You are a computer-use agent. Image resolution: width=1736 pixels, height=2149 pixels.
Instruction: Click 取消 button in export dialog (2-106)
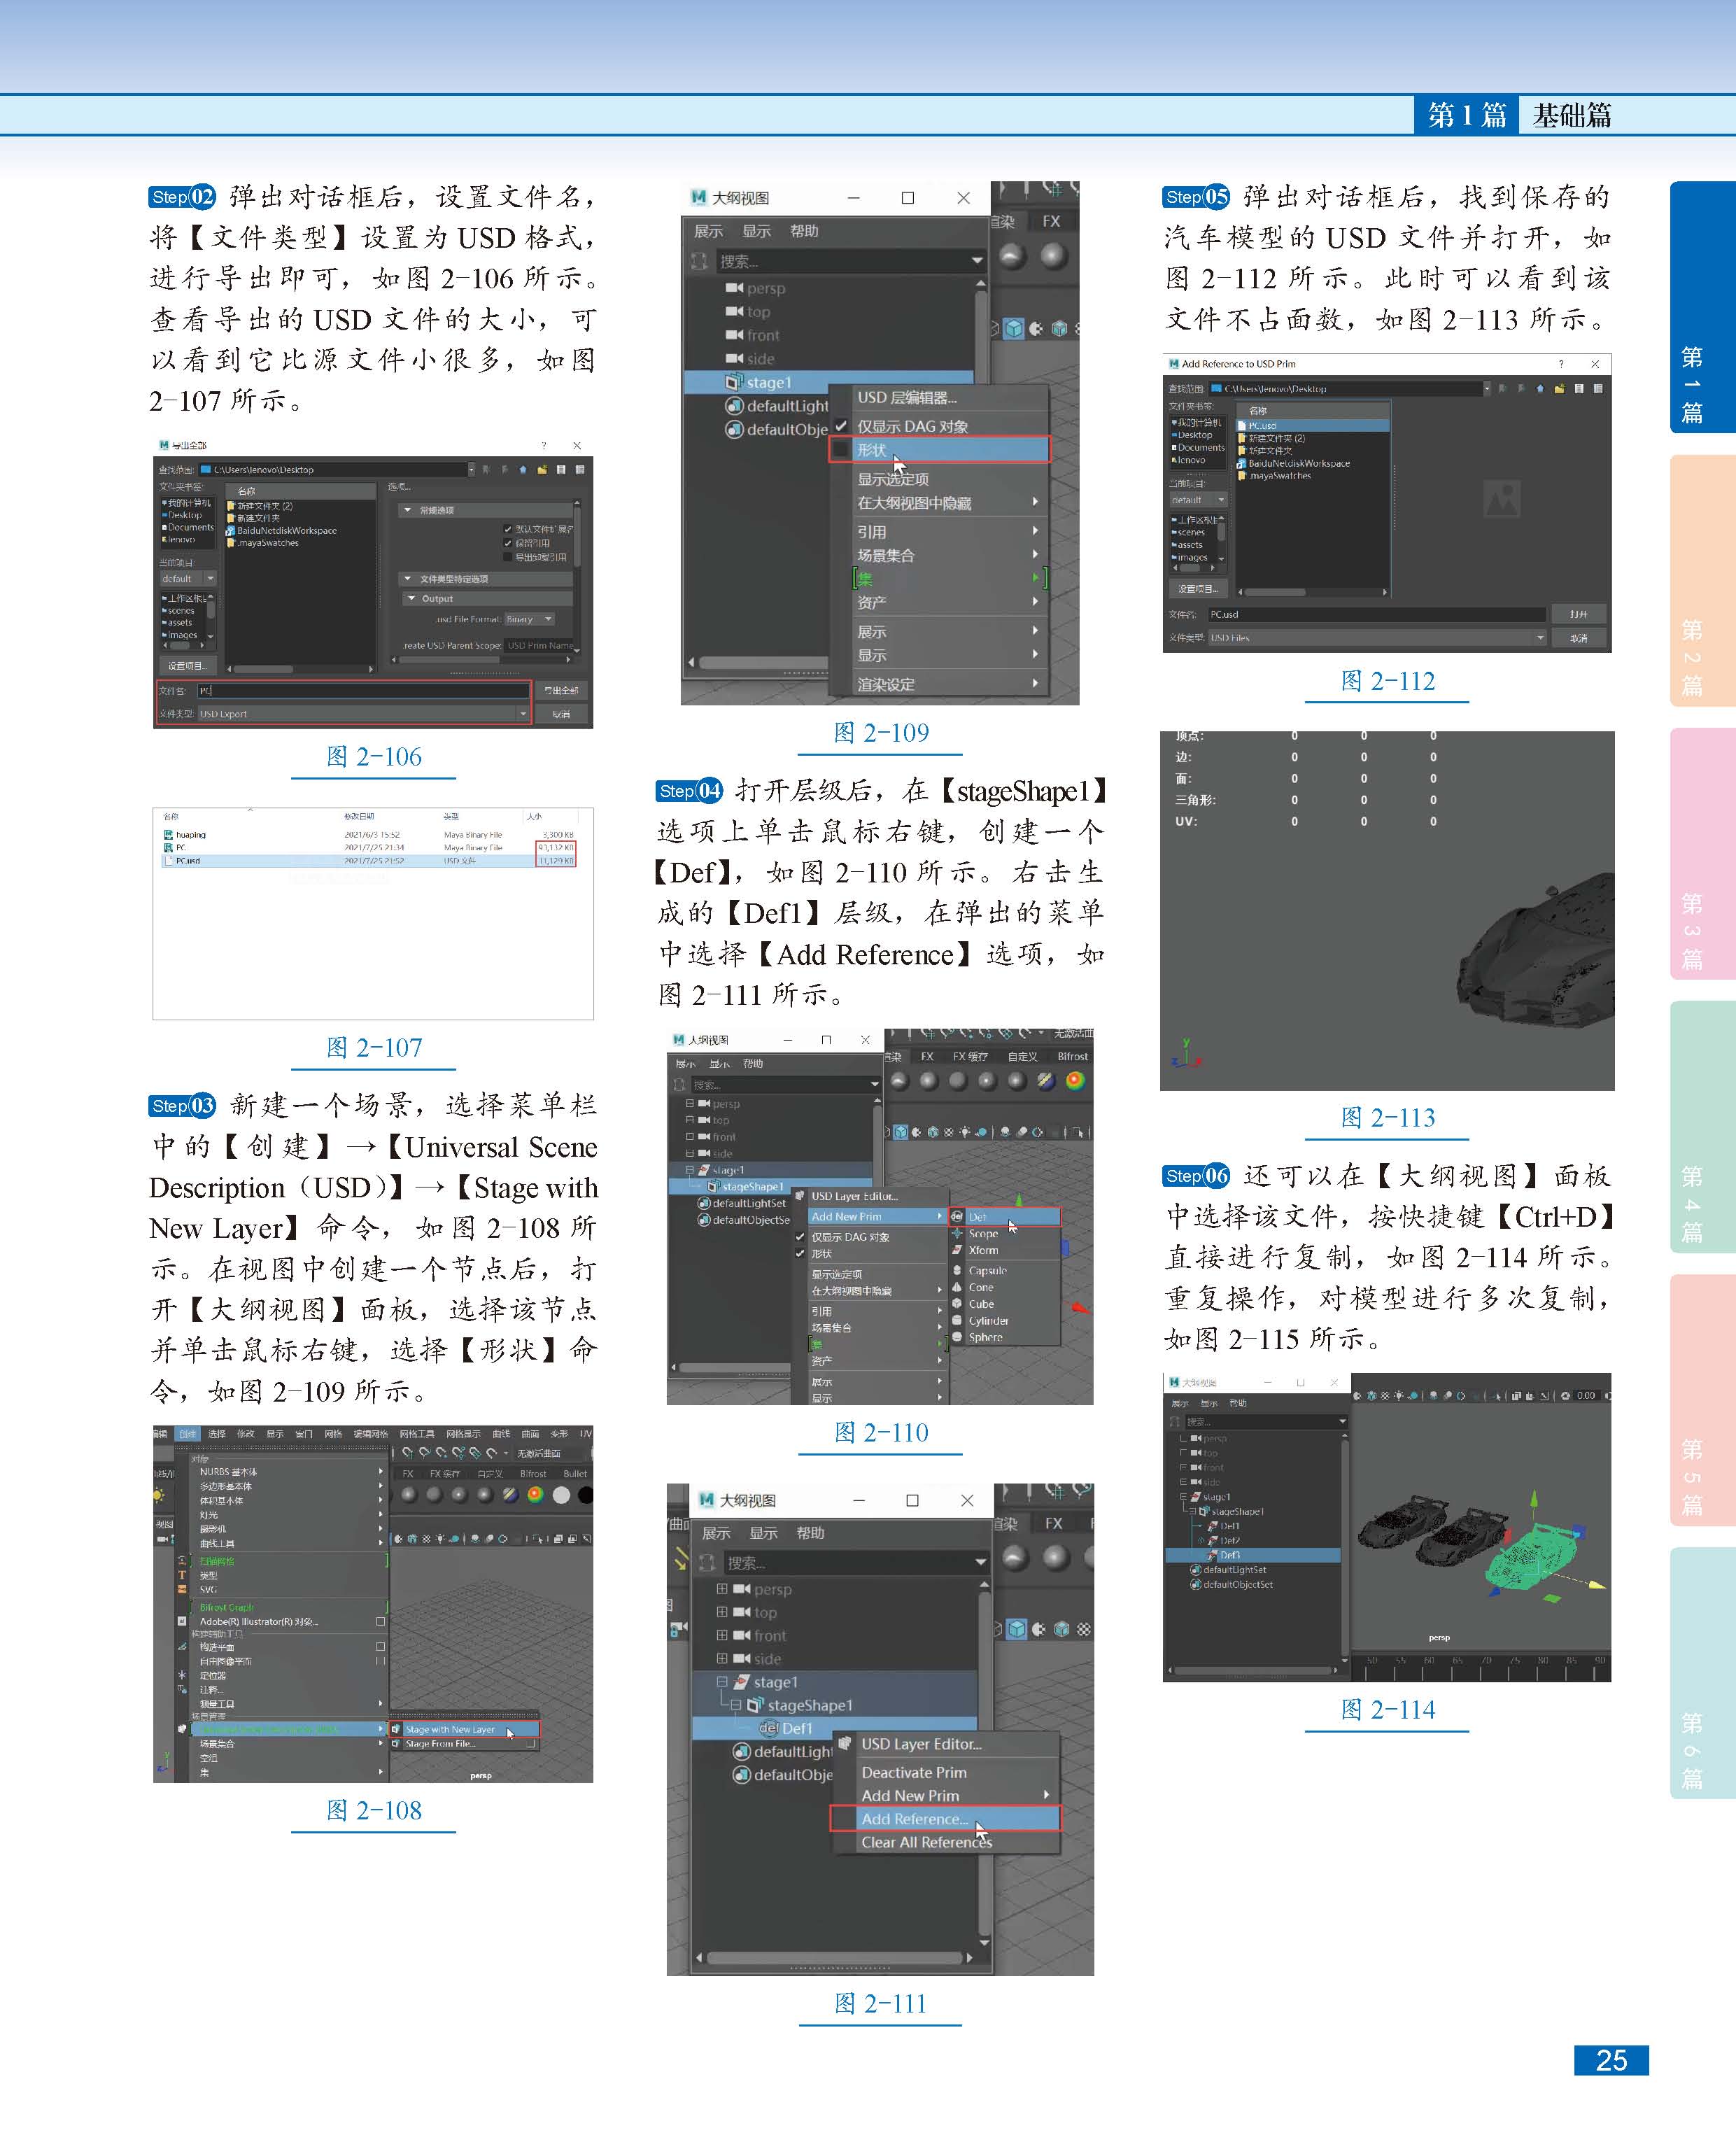click(x=561, y=714)
